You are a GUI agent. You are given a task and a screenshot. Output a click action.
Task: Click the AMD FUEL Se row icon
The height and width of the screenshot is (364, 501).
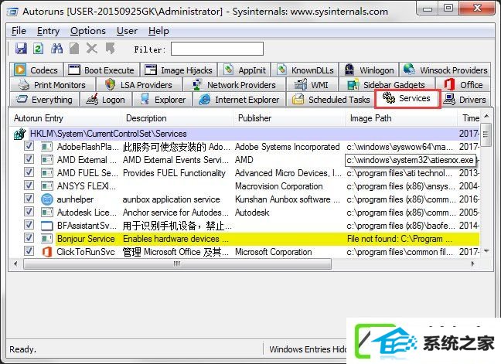tap(47, 173)
